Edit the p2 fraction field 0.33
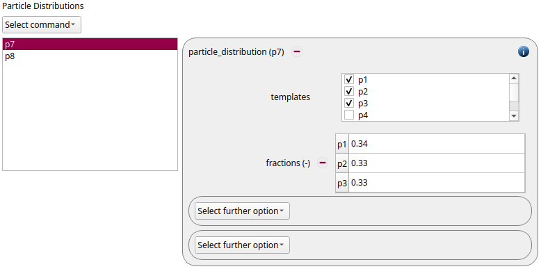This screenshot has width=541, height=269. [437, 163]
